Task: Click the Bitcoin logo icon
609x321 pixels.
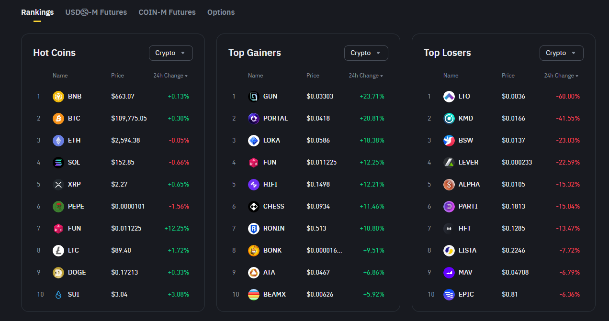Action: (58, 118)
